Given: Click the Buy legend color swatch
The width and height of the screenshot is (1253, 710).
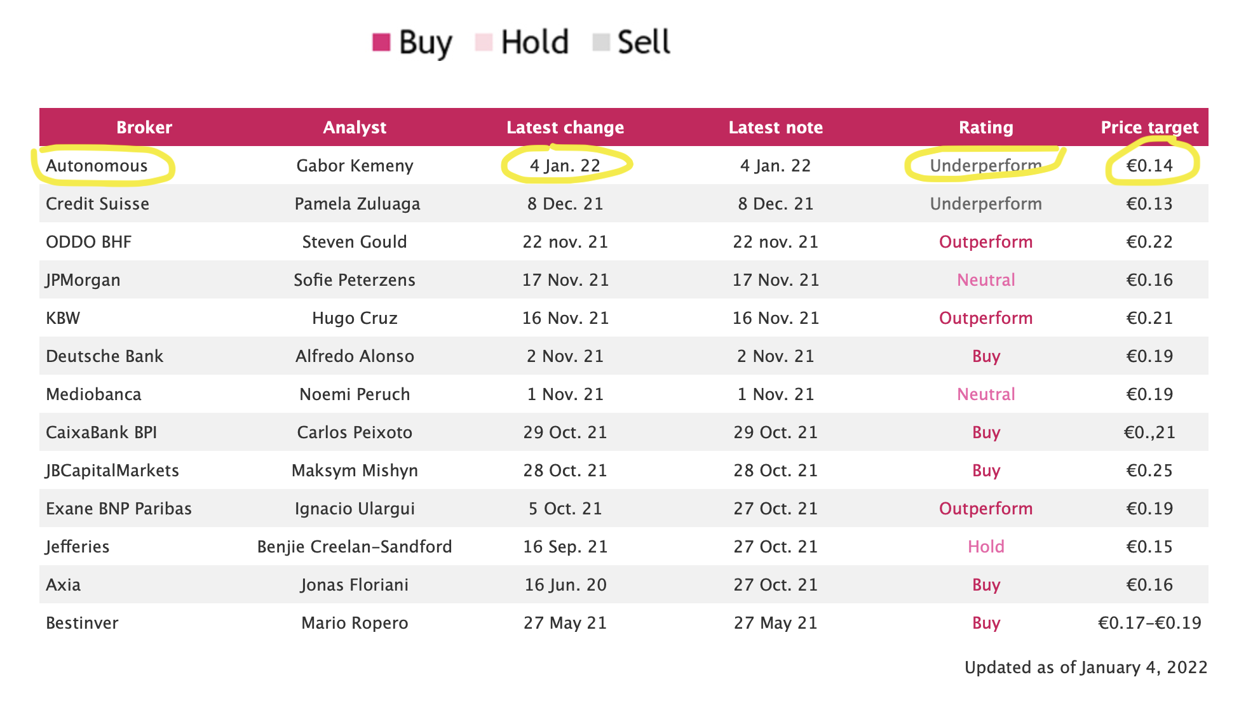Looking at the screenshot, I should click(381, 43).
